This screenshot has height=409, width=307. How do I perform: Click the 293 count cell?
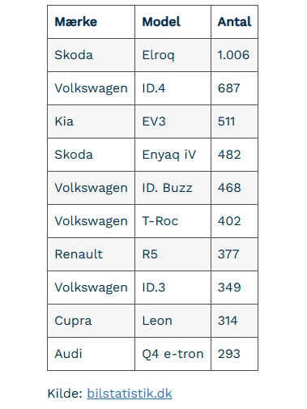[234, 354]
